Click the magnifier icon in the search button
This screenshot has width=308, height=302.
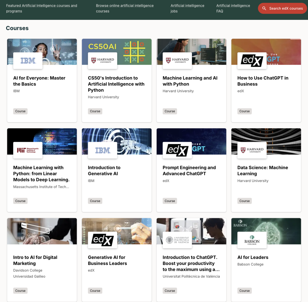click(x=264, y=8)
